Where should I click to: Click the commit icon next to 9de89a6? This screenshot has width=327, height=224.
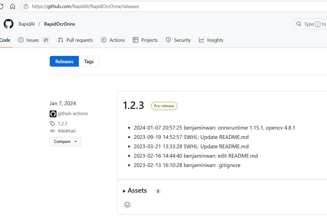click(52, 131)
